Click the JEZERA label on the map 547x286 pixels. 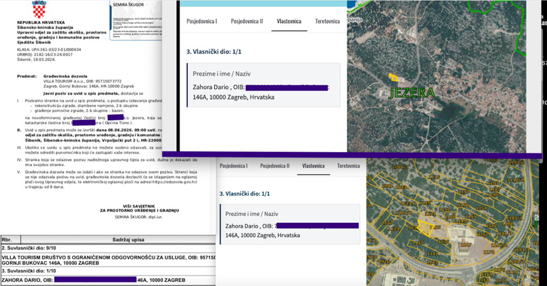(x=412, y=93)
